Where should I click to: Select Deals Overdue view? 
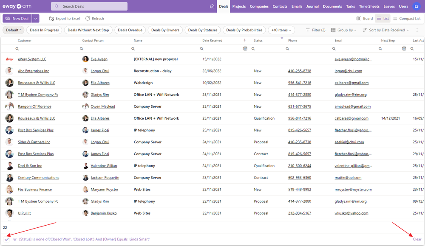point(130,30)
